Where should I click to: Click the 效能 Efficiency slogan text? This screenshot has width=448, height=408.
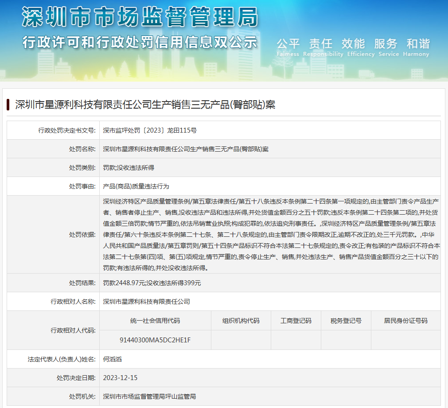point(361,47)
